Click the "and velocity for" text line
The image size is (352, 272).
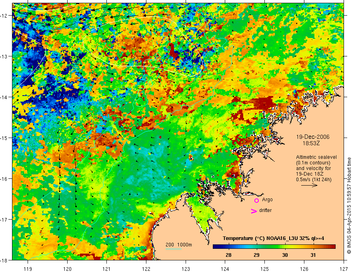pos(313,168)
